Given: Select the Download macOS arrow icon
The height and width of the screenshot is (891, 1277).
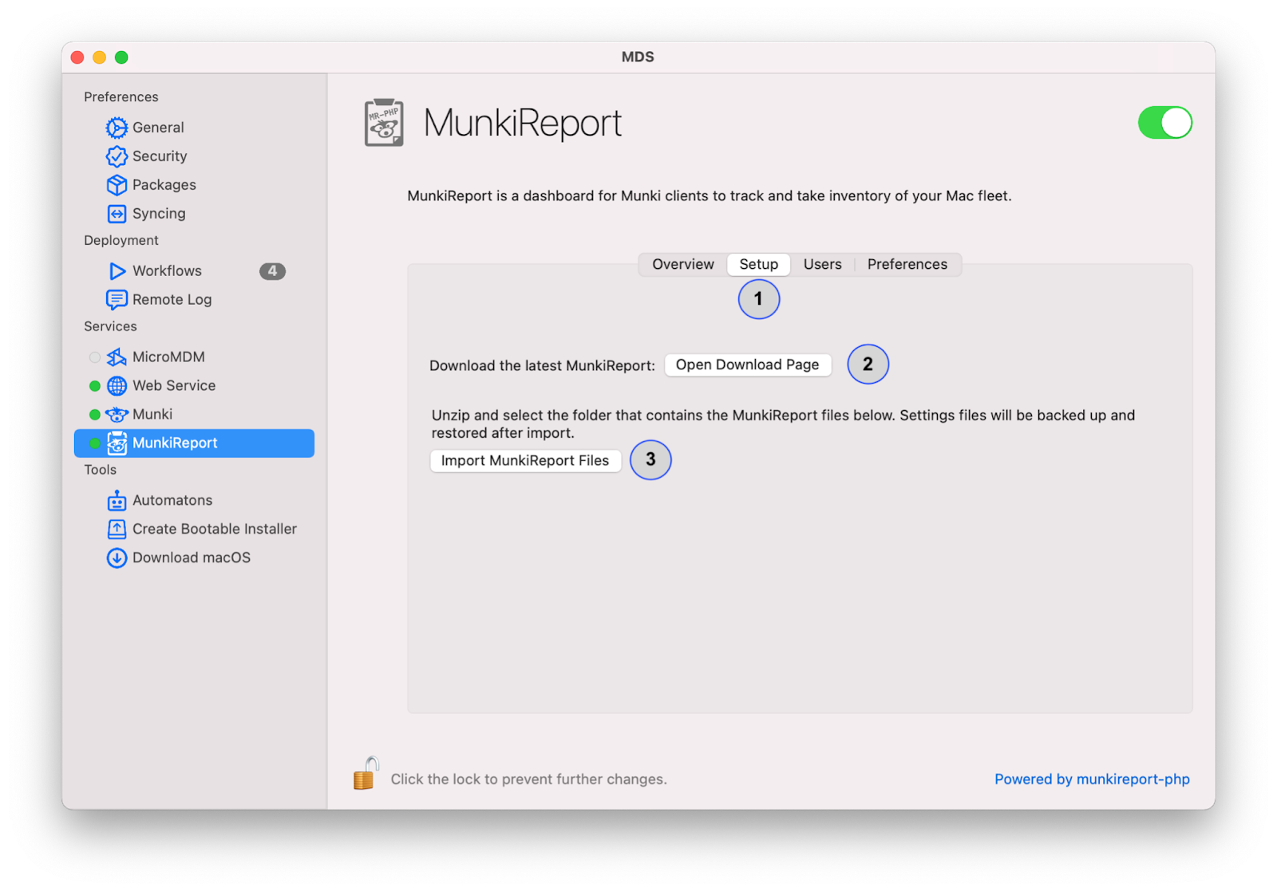Looking at the screenshot, I should coord(117,558).
